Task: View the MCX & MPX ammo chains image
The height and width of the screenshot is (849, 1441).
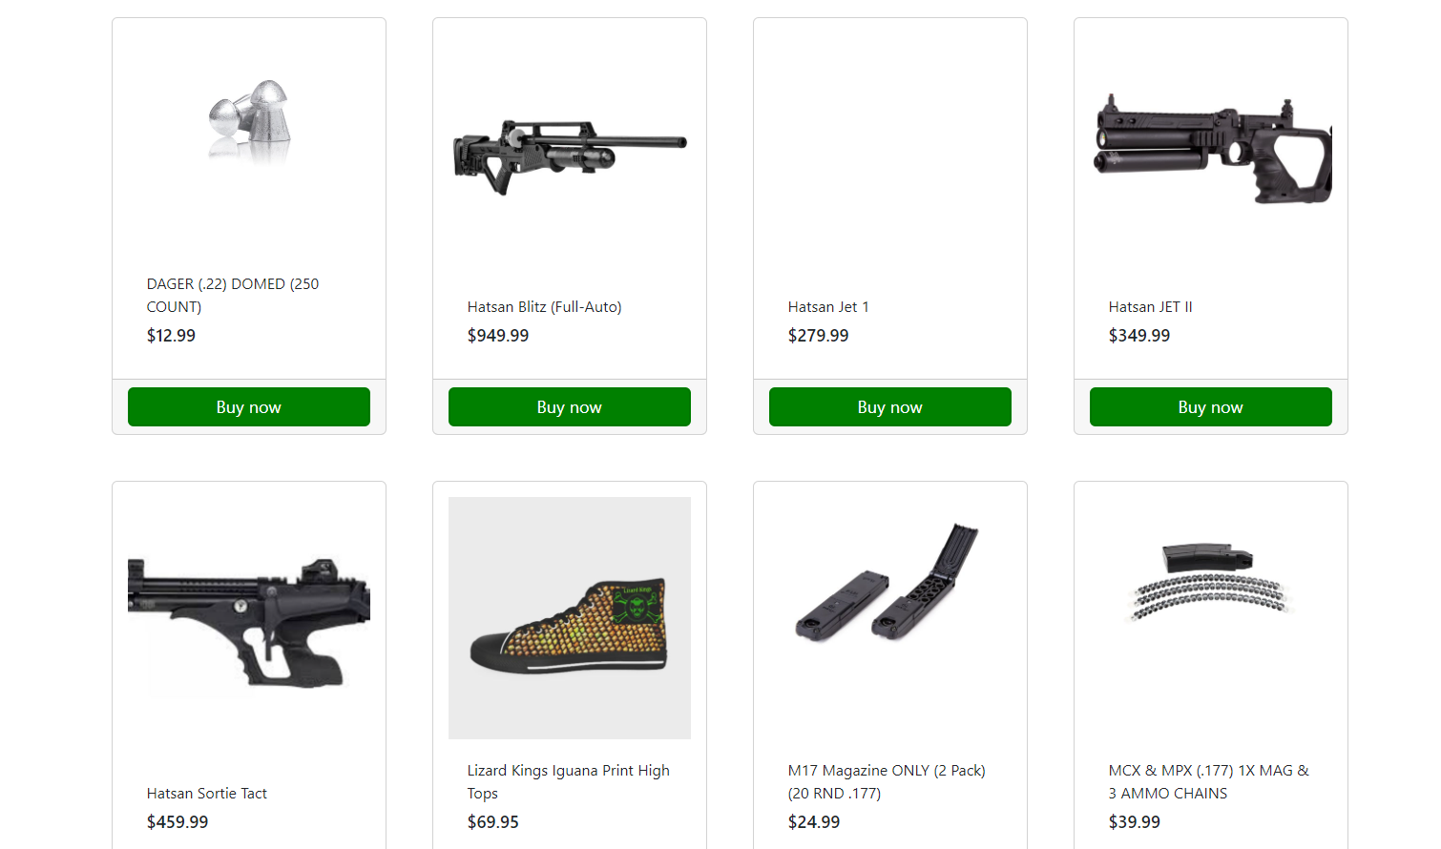Action: (x=1211, y=582)
